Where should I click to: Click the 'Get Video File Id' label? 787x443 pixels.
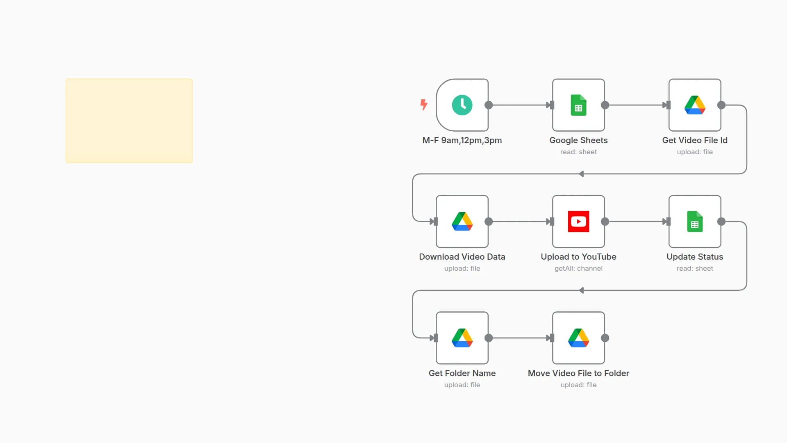[x=695, y=140]
